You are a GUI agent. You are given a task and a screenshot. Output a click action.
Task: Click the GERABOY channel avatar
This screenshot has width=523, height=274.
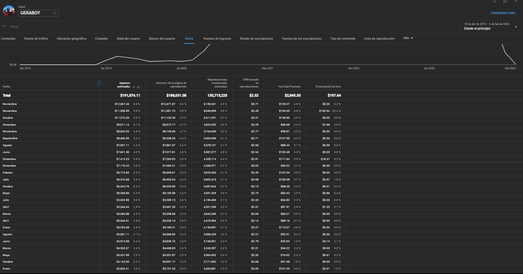(x=8, y=11)
